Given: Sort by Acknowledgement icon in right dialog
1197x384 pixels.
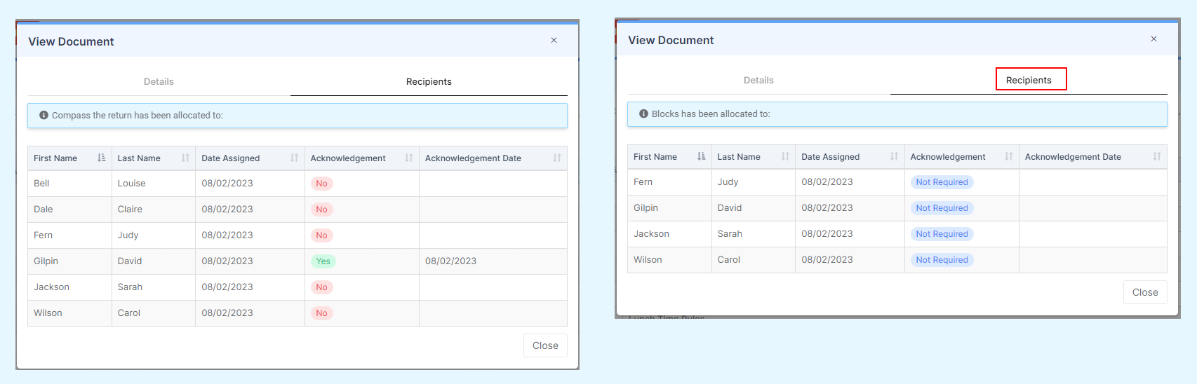Looking at the screenshot, I should click(x=1008, y=156).
